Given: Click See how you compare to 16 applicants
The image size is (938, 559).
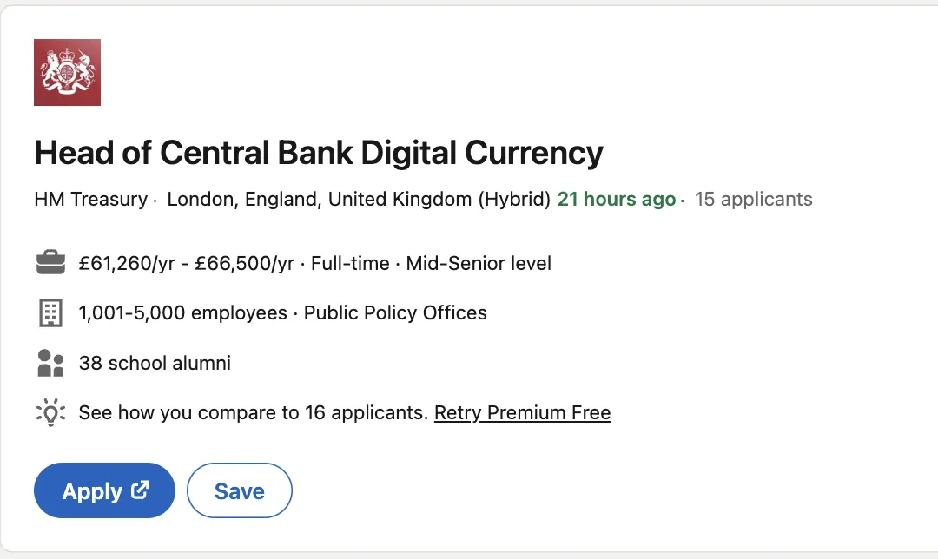Looking at the screenshot, I should [254, 412].
